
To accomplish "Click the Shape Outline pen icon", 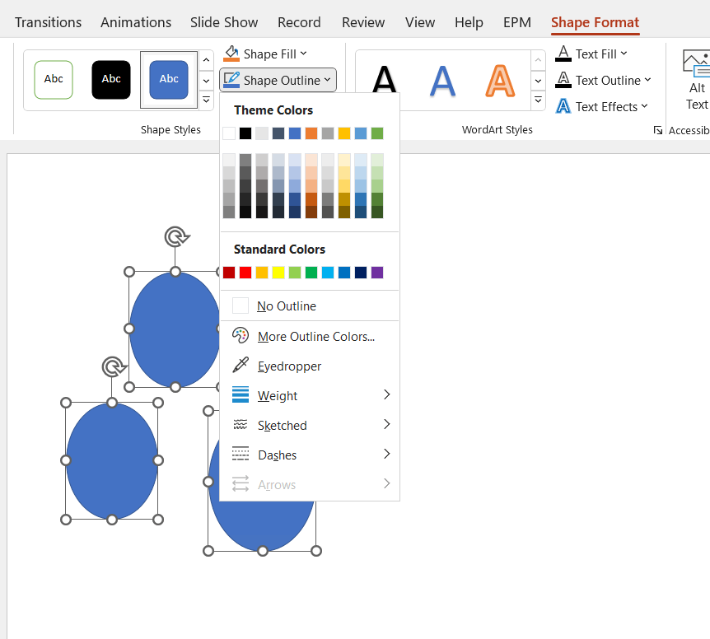I will pyautogui.click(x=231, y=80).
